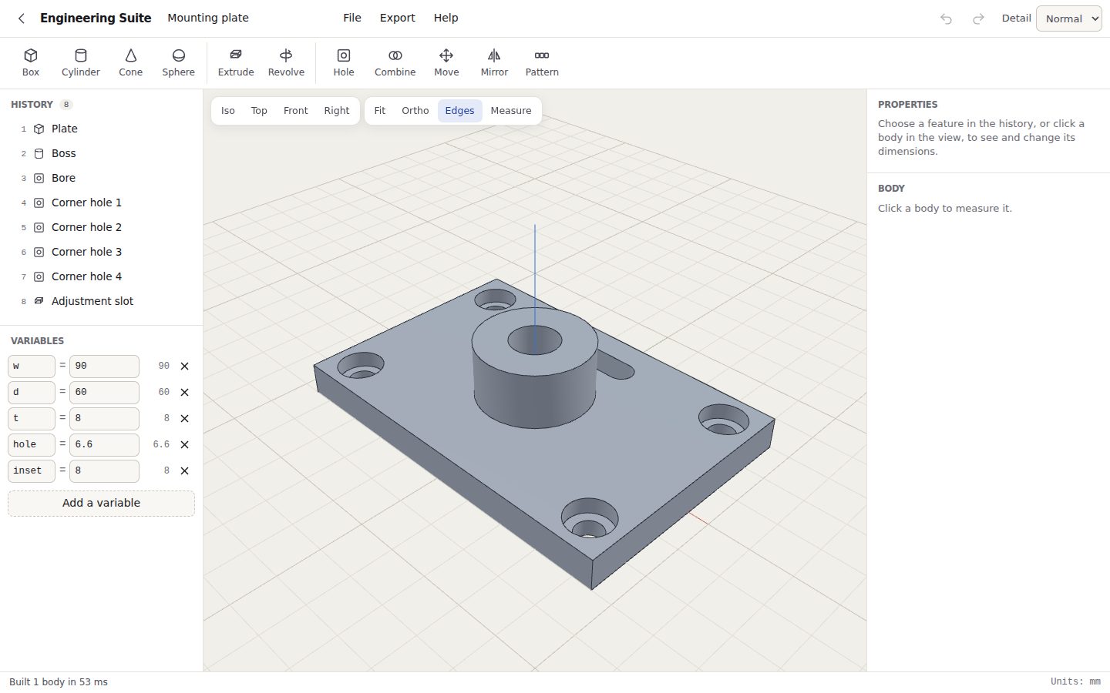
Task: Click the Undo arrow
Action: 946,18
